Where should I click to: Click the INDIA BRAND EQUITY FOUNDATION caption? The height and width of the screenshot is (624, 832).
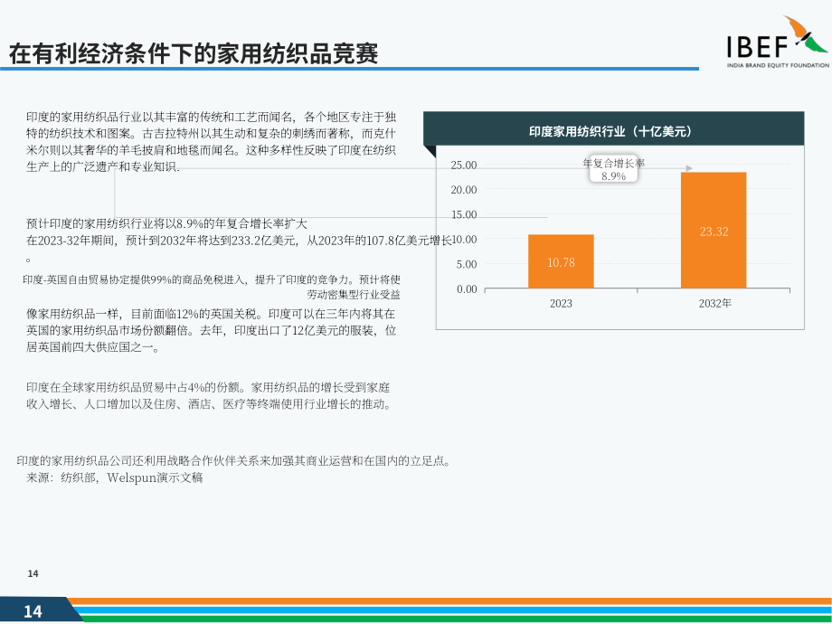click(x=778, y=65)
